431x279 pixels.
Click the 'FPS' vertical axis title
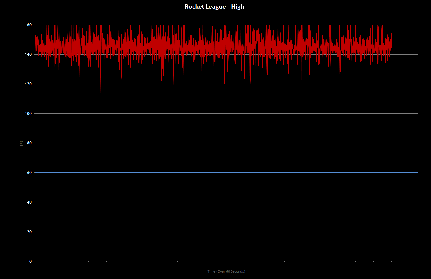(21, 143)
